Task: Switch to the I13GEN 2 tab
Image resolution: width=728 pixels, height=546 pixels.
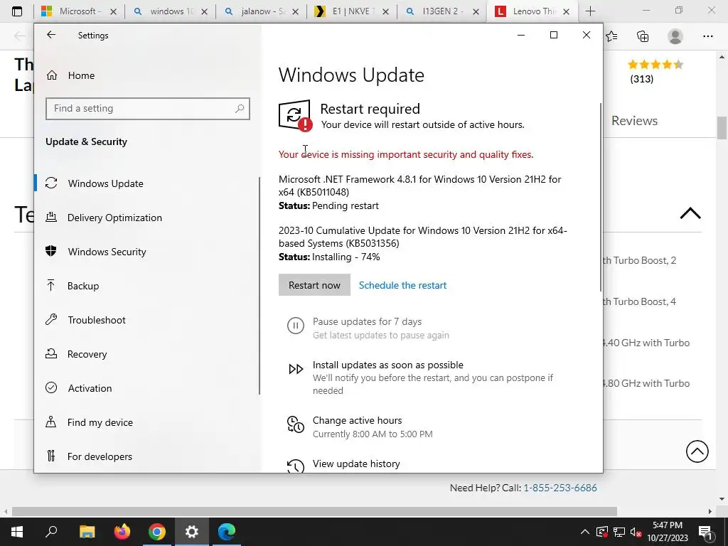Action: click(442, 11)
